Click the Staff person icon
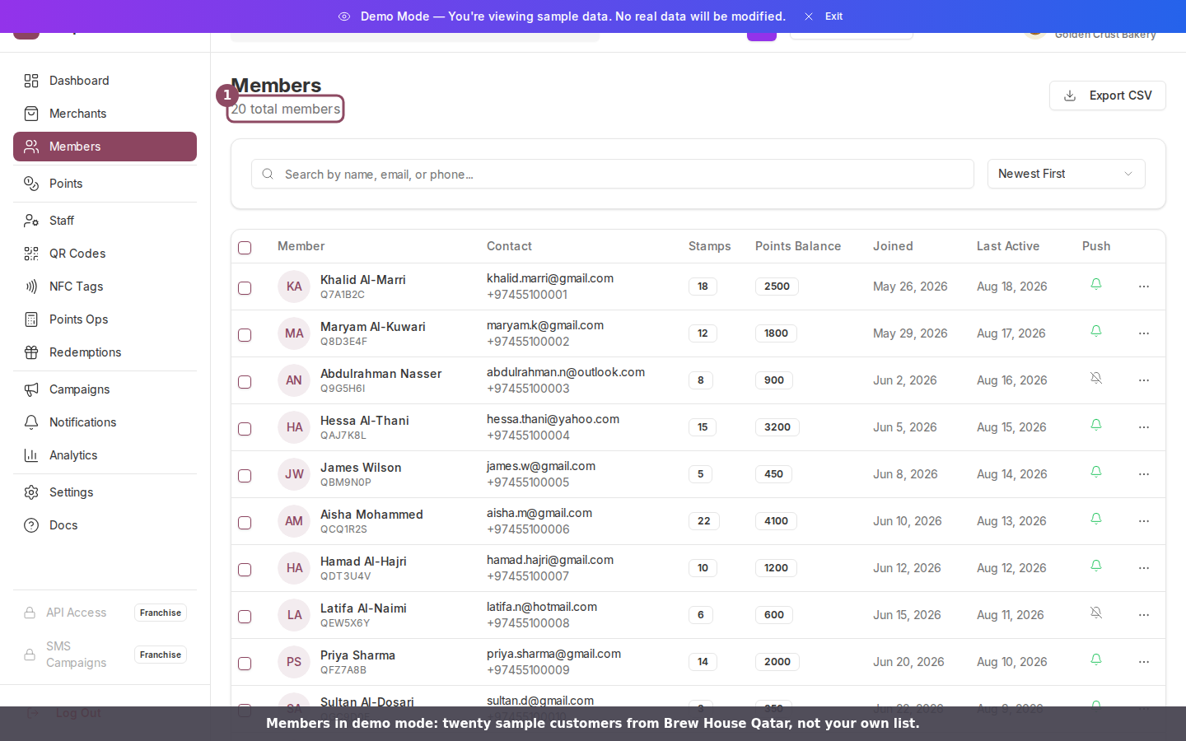 pyautogui.click(x=31, y=221)
